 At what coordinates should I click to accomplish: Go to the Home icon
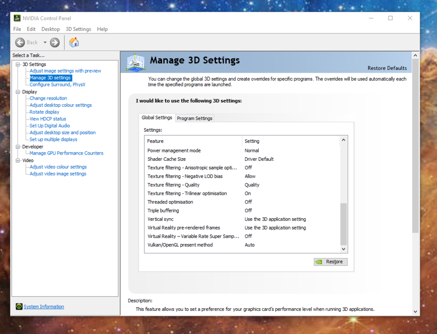point(74,42)
